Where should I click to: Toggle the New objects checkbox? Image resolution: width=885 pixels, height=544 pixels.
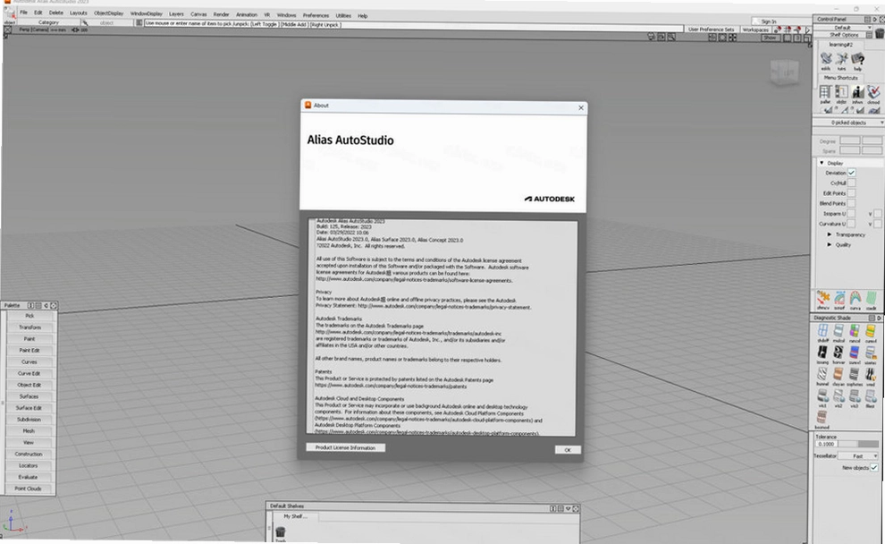(x=873, y=467)
